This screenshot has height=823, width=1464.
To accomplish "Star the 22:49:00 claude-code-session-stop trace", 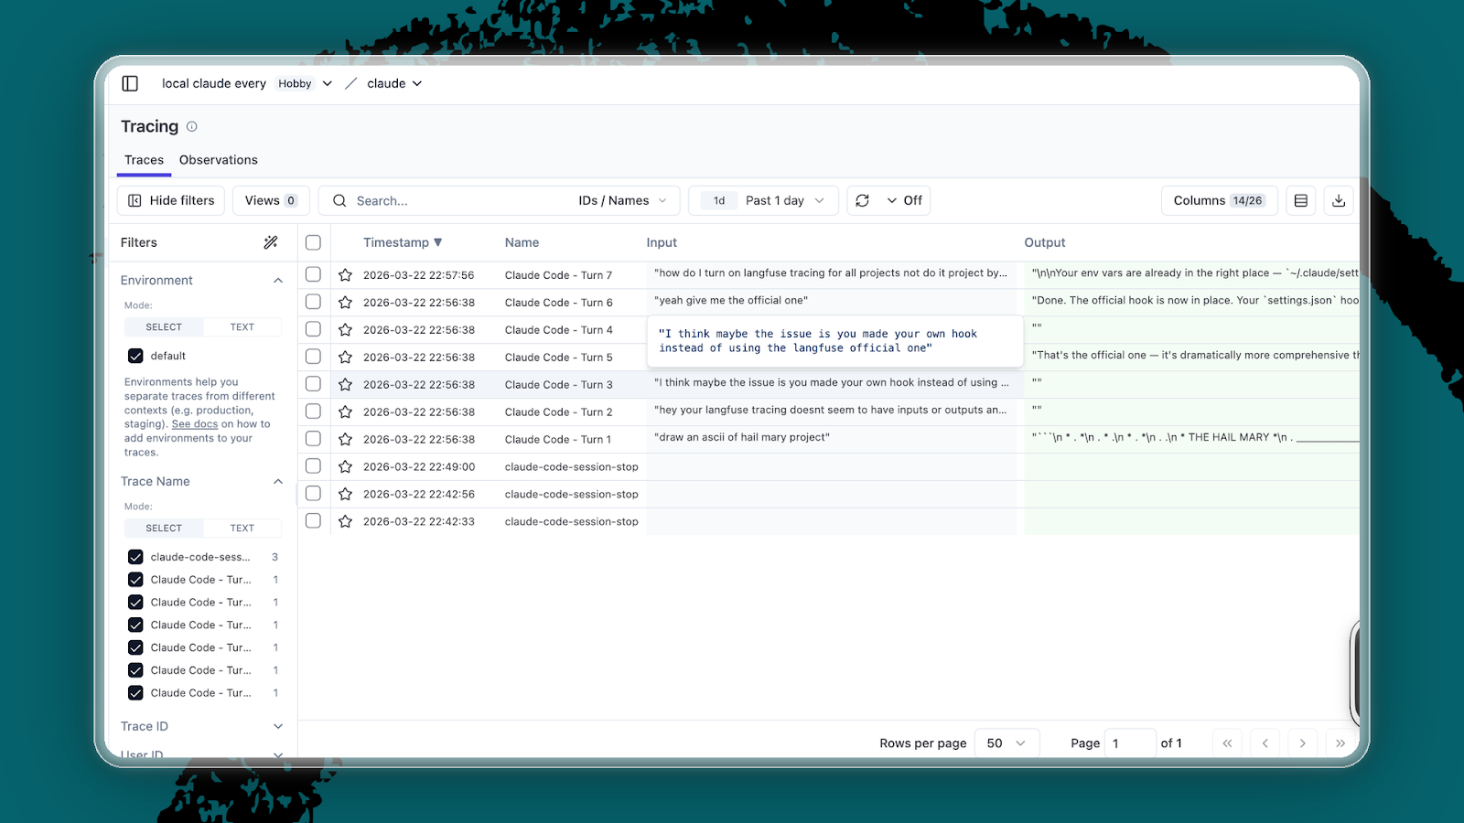I will [x=345, y=467].
